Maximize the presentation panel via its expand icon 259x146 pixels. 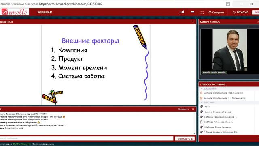193,21
